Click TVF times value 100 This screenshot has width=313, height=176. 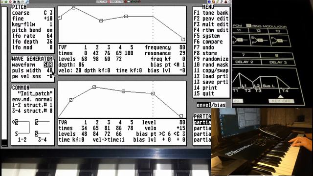click(129, 53)
